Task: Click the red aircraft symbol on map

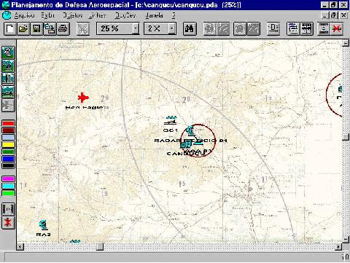Action: (83, 98)
